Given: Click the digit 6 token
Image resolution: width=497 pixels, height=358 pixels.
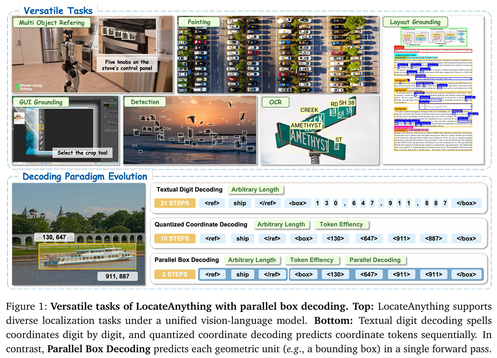Looking at the screenshot, I should [x=354, y=203].
